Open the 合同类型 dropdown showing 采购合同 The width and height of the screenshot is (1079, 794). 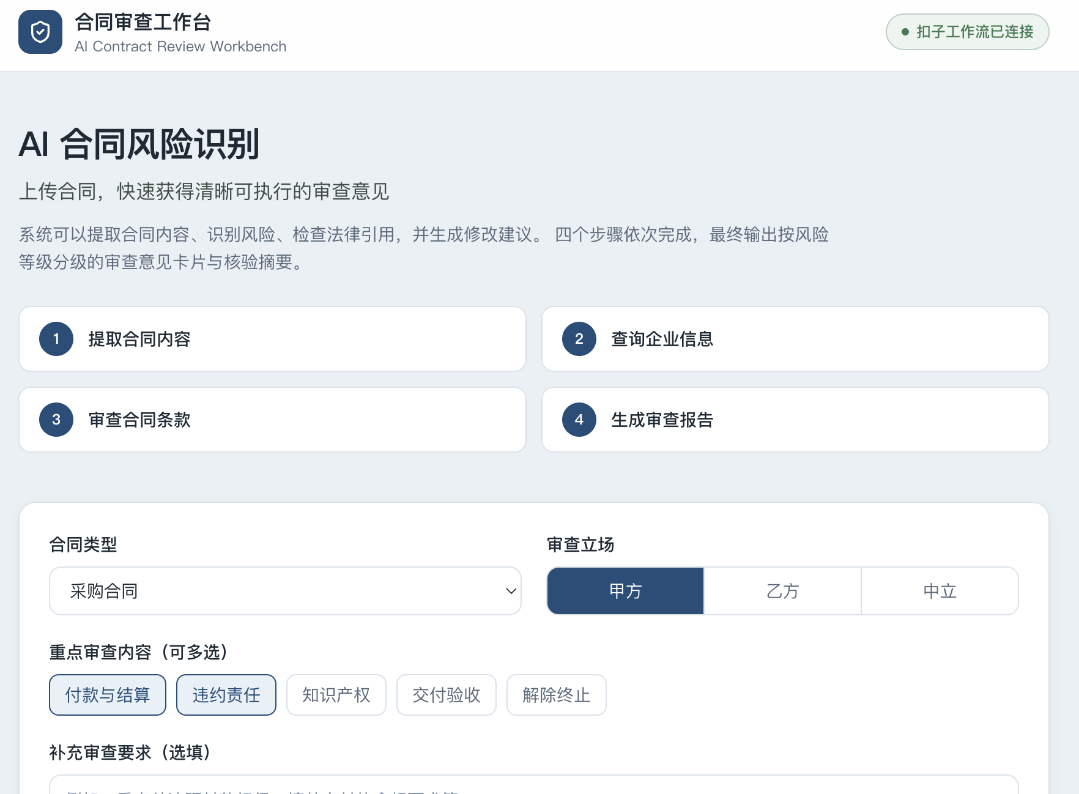tap(285, 591)
